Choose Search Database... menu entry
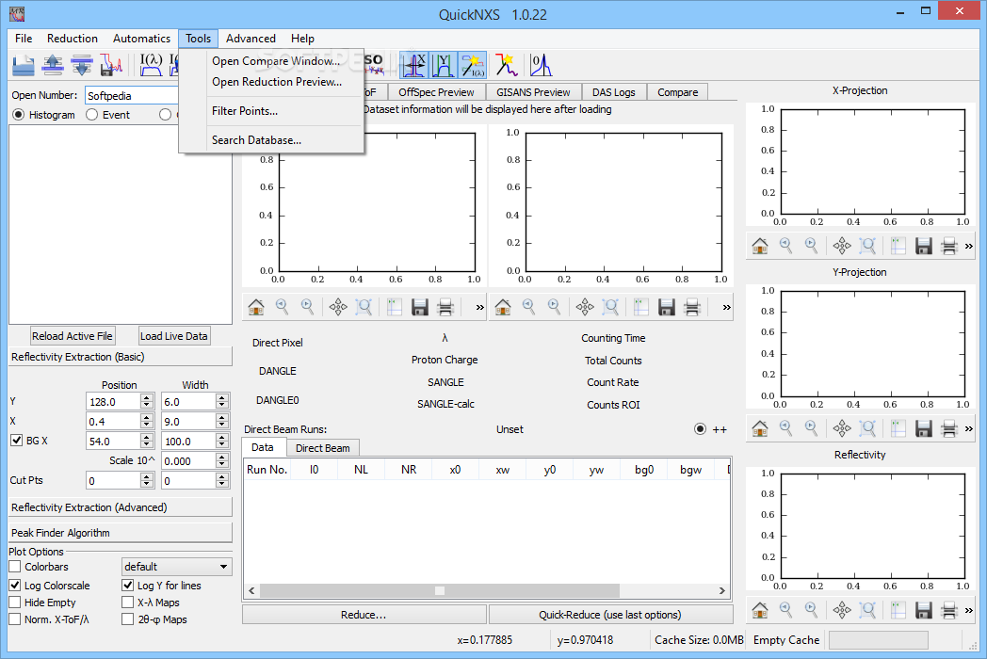 [256, 139]
